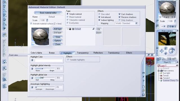Expand the Default layer node
Viewport: 180px width, 101px height.
(x=73, y=29)
